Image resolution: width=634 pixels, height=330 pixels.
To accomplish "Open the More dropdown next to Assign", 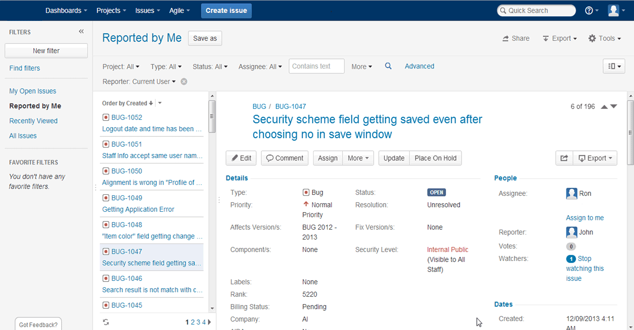I will [x=358, y=158].
